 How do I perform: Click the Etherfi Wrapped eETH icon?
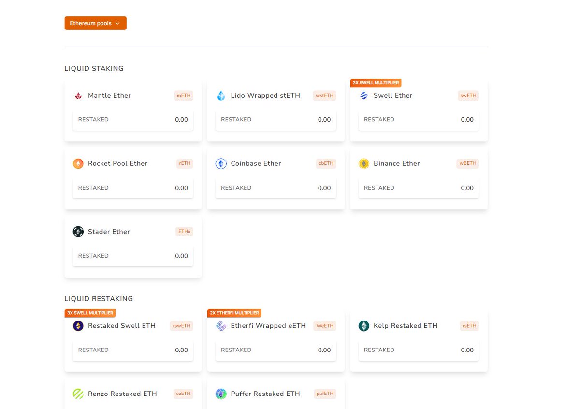(x=221, y=326)
